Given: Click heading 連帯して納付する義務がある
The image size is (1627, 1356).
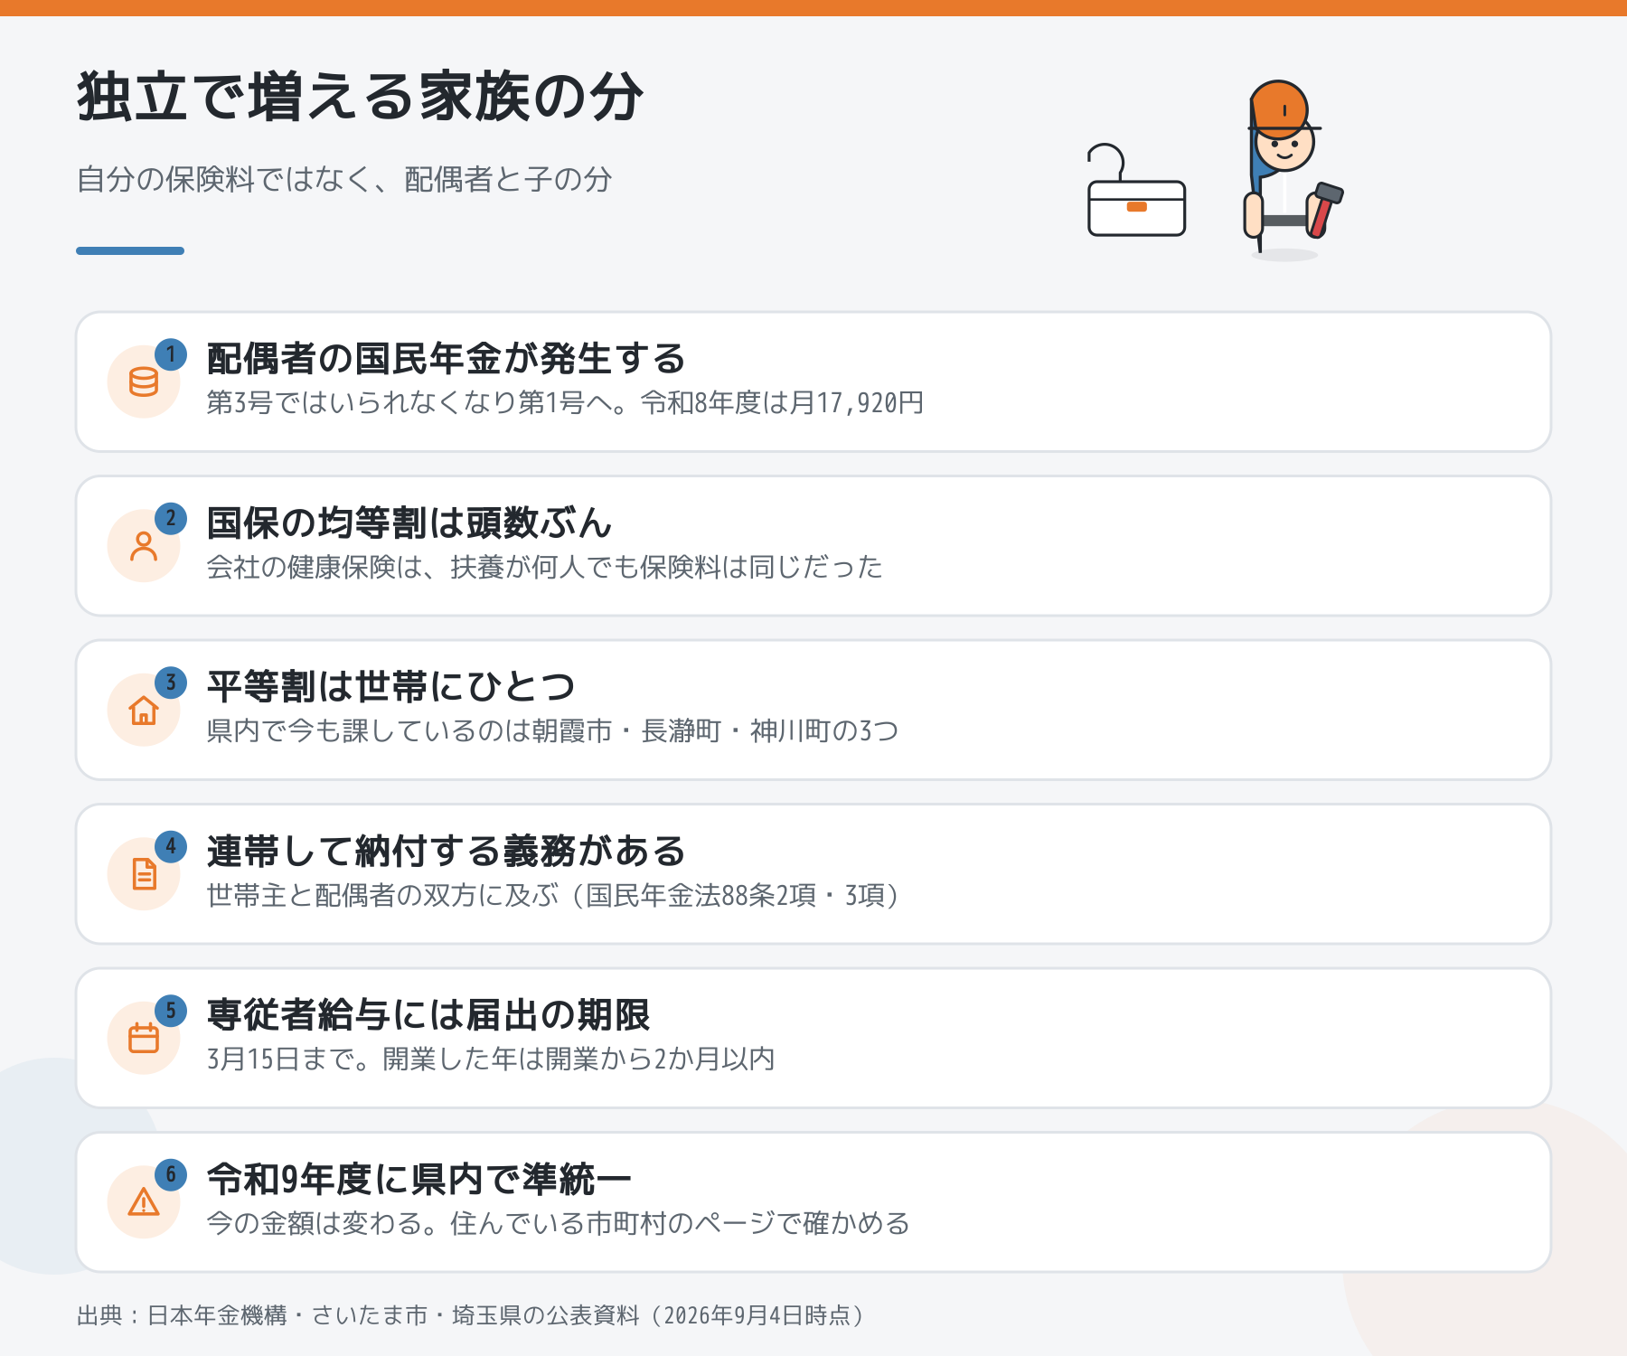Looking at the screenshot, I should (447, 852).
